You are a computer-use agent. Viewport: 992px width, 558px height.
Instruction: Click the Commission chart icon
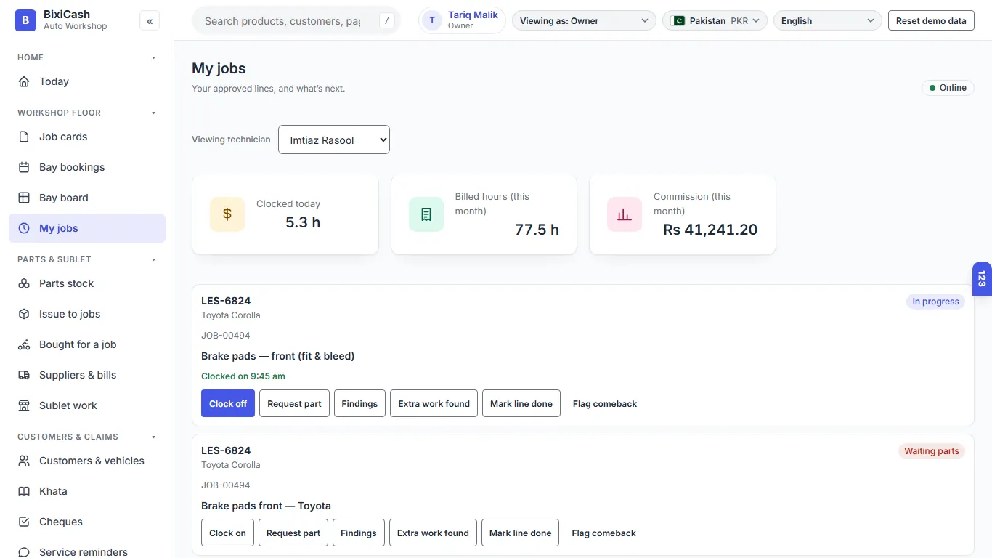pos(625,214)
